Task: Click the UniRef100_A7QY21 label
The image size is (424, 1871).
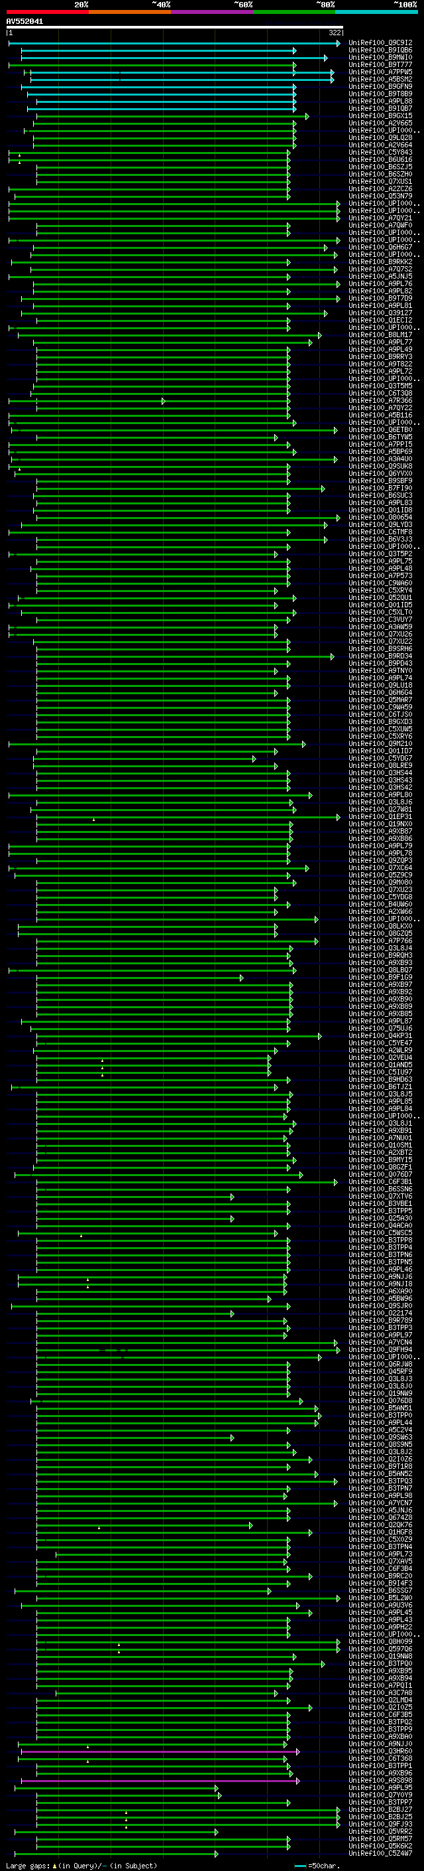Action: pyautogui.click(x=380, y=218)
